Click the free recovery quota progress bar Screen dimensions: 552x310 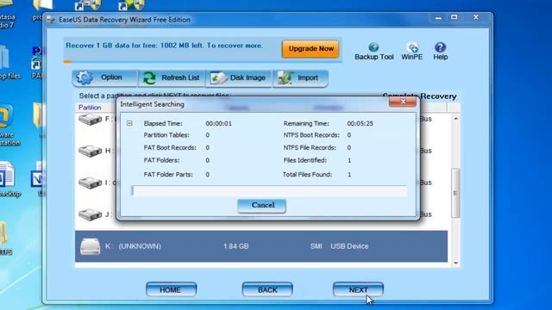[x=203, y=62]
